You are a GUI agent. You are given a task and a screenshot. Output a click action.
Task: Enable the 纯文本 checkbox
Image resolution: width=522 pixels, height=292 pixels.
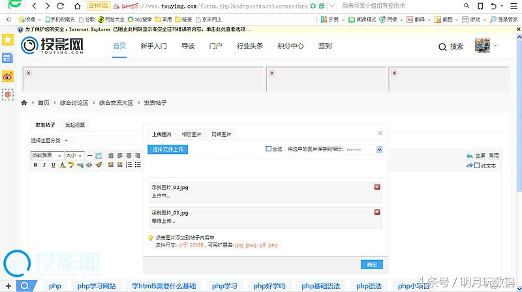click(x=477, y=166)
